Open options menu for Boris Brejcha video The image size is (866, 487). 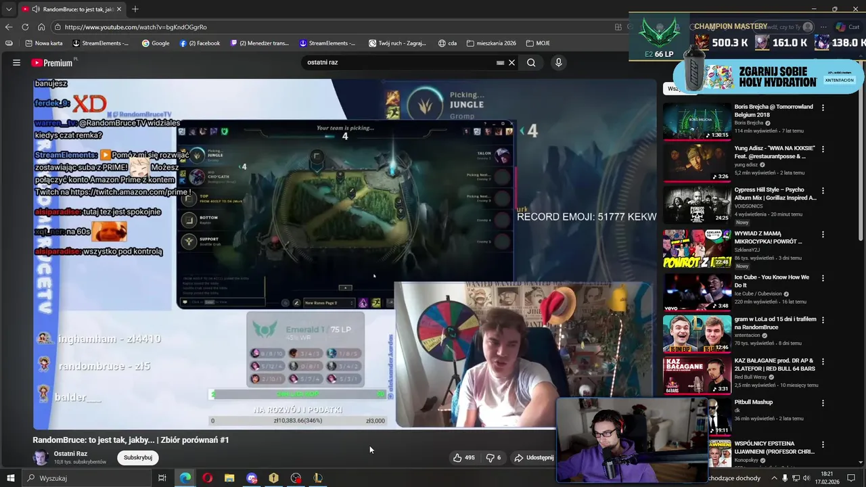(823, 108)
